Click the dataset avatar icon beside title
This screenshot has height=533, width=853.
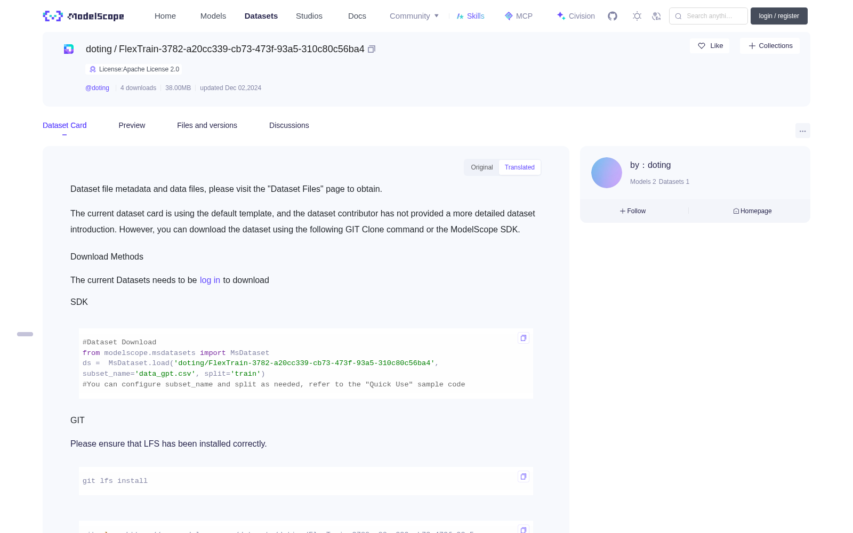[x=69, y=49]
